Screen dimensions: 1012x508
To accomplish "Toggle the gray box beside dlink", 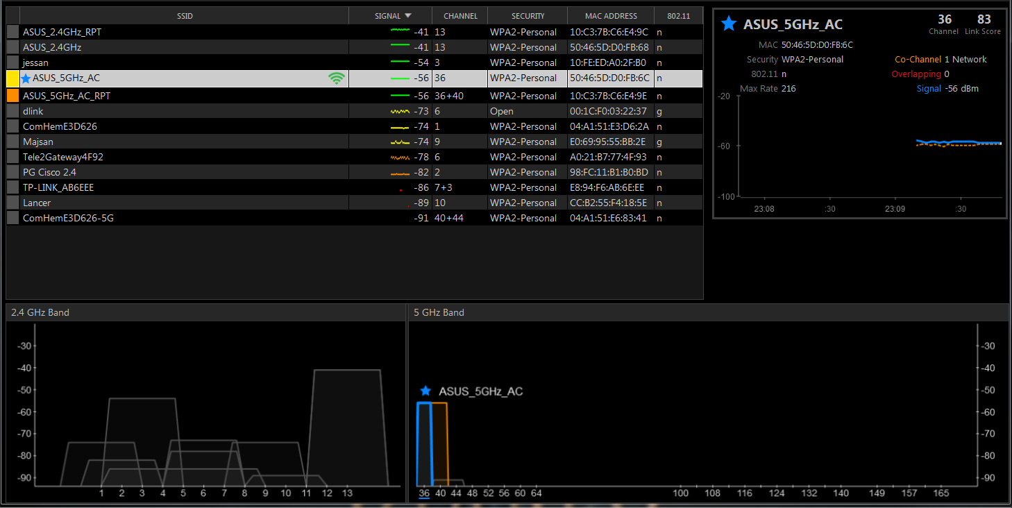I will [x=12, y=111].
